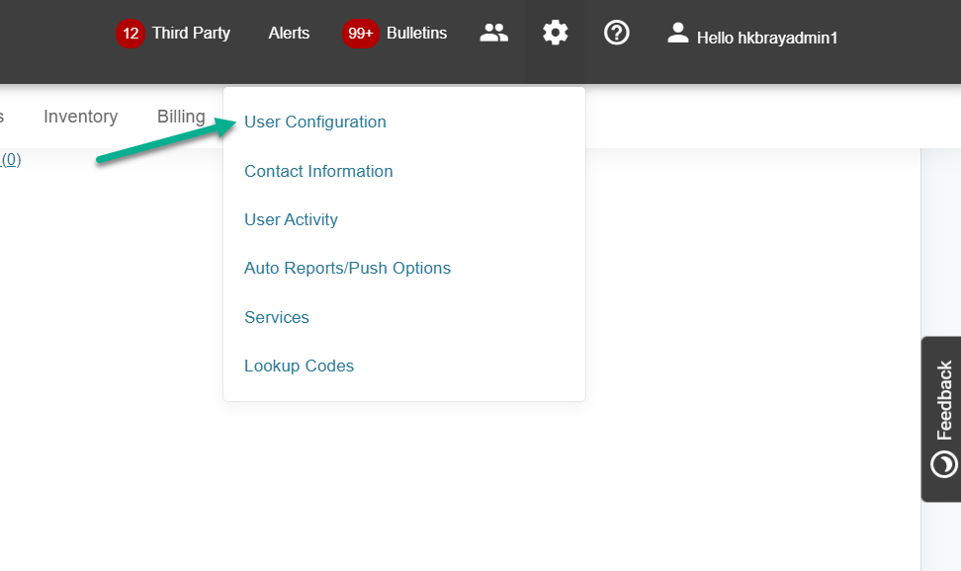Click the red 12 Third Party badge
961x571 pixels.
[x=131, y=34]
